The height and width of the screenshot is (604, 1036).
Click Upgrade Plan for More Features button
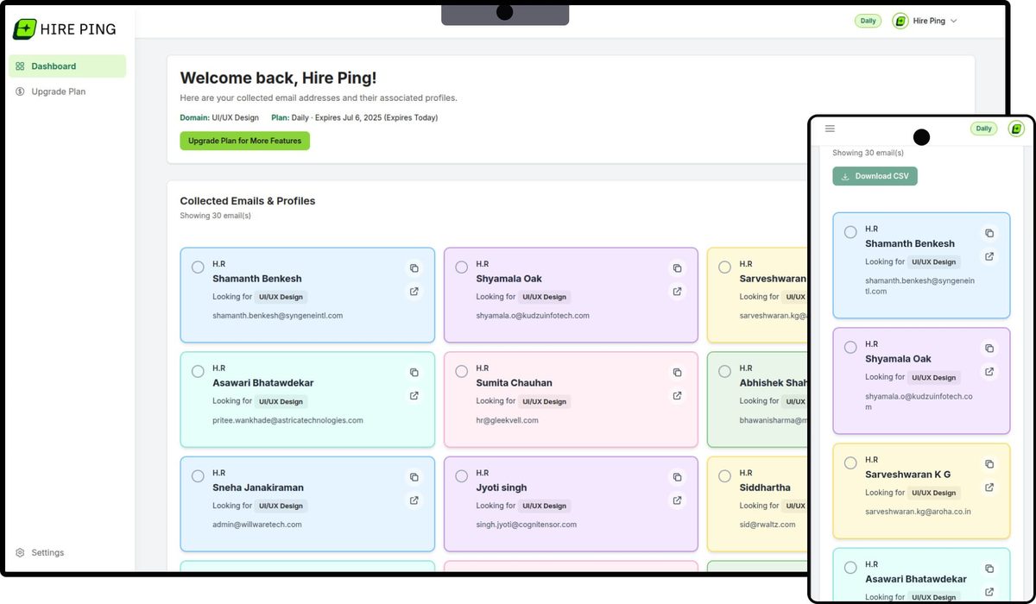click(x=244, y=141)
